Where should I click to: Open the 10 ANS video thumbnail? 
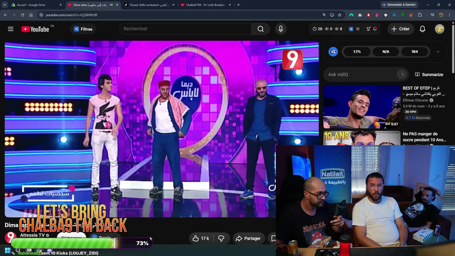click(x=362, y=138)
